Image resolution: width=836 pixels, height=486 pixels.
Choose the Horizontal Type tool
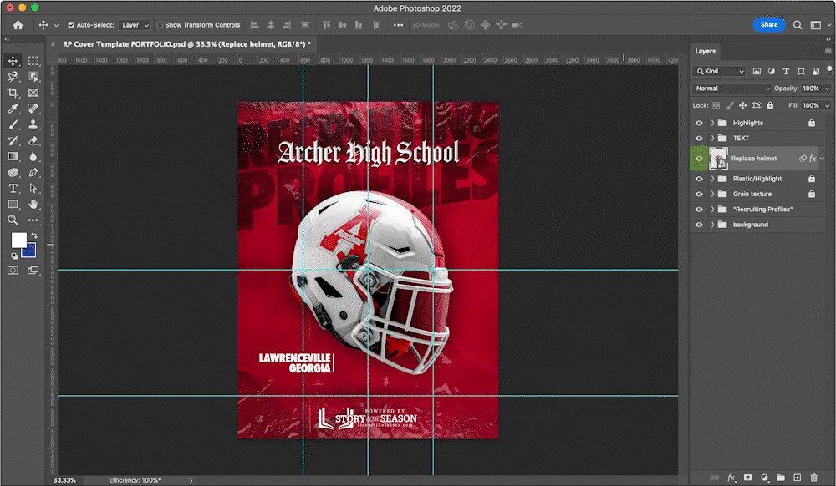(13, 189)
